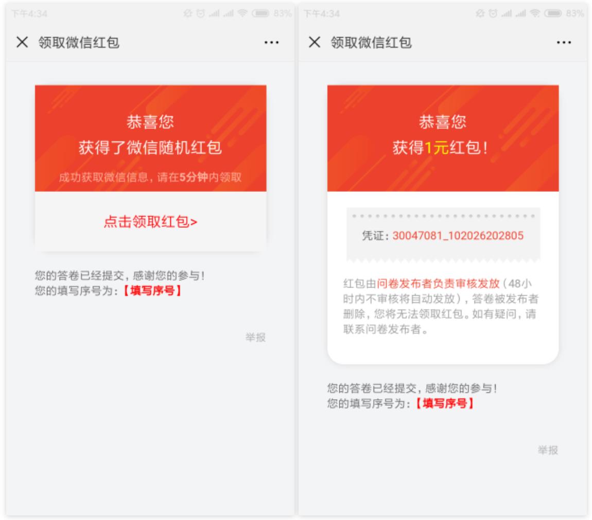Screen dimensions: 592x520
Task: Tap the 获得了微信随机红包 red banner
Action: click(x=150, y=148)
